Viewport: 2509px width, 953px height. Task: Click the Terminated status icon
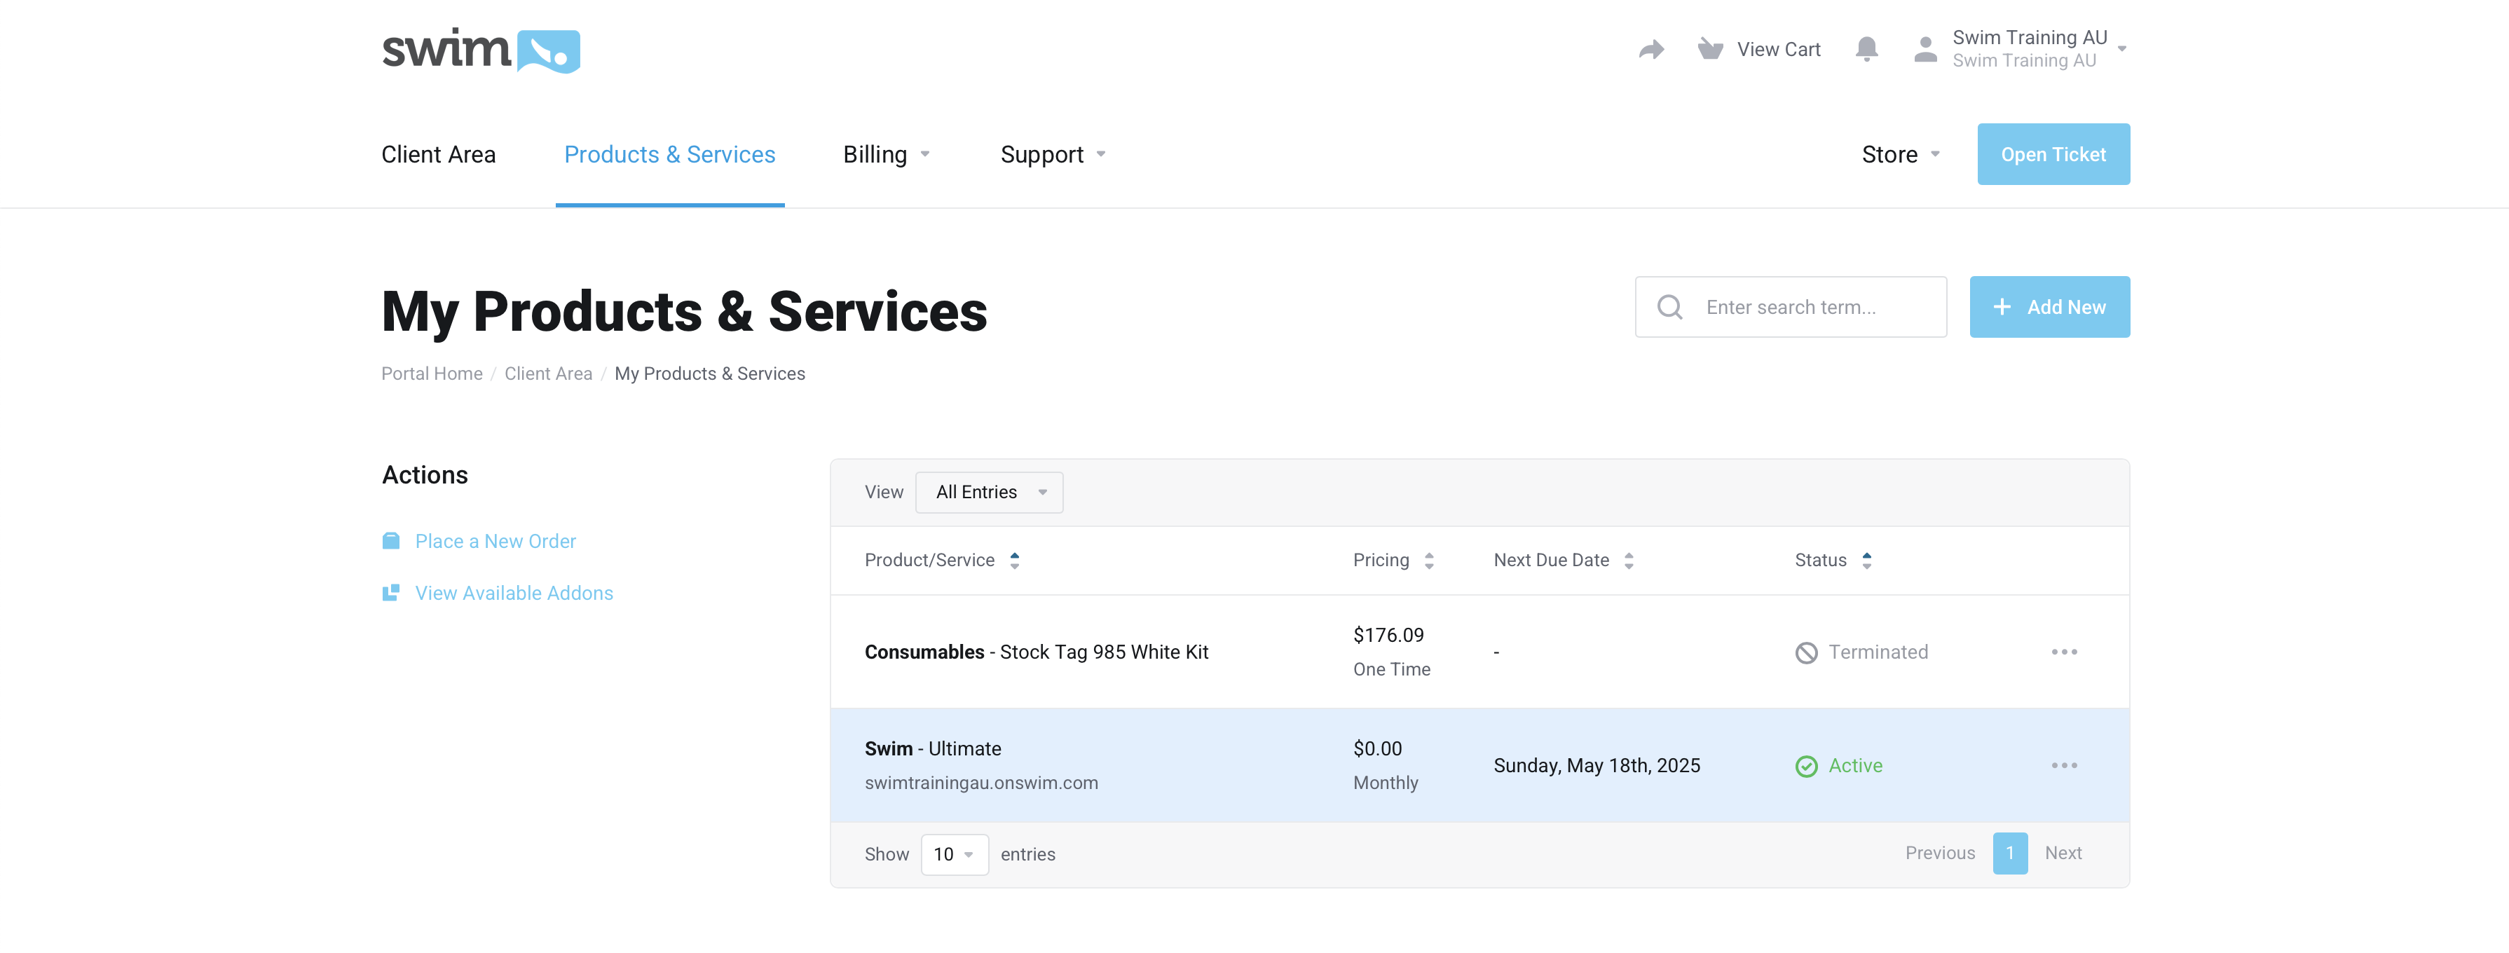click(1806, 652)
